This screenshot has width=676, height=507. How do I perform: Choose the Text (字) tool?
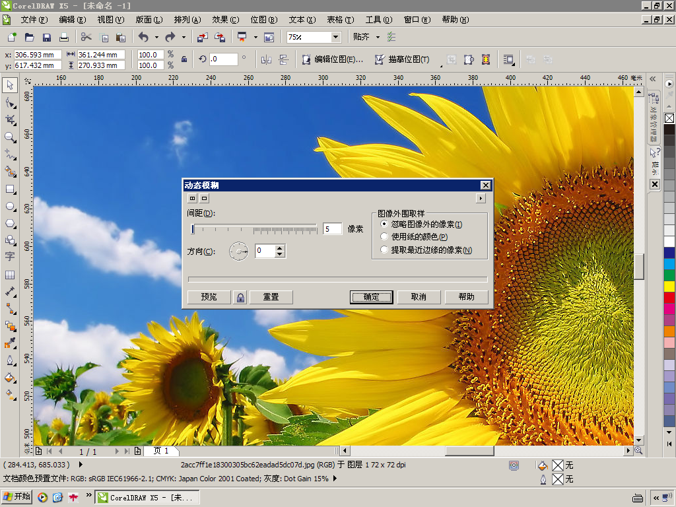pos(10,257)
